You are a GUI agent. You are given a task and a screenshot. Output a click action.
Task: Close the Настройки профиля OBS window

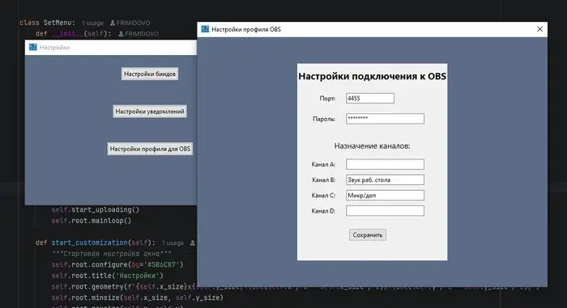coord(539,29)
